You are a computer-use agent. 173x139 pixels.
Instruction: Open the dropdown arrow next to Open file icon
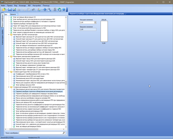pyautogui.click(x=7, y=10)
